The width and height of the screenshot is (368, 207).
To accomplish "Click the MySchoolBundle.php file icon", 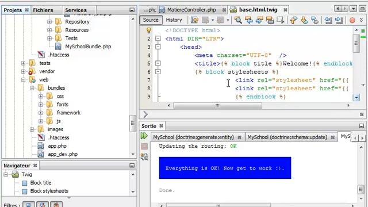I will click(x=58, y=47).
